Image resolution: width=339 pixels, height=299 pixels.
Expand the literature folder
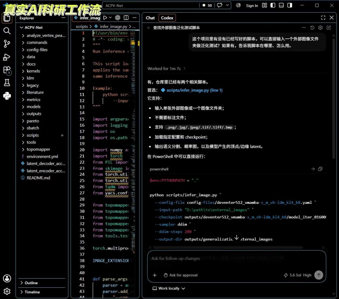42,92
